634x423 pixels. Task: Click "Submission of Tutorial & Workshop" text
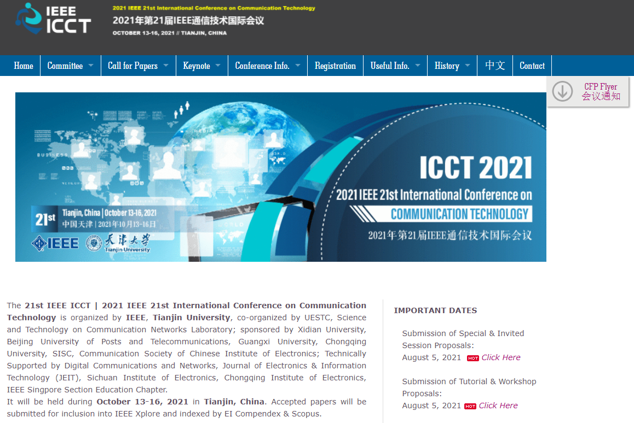(x=469, y=381)
